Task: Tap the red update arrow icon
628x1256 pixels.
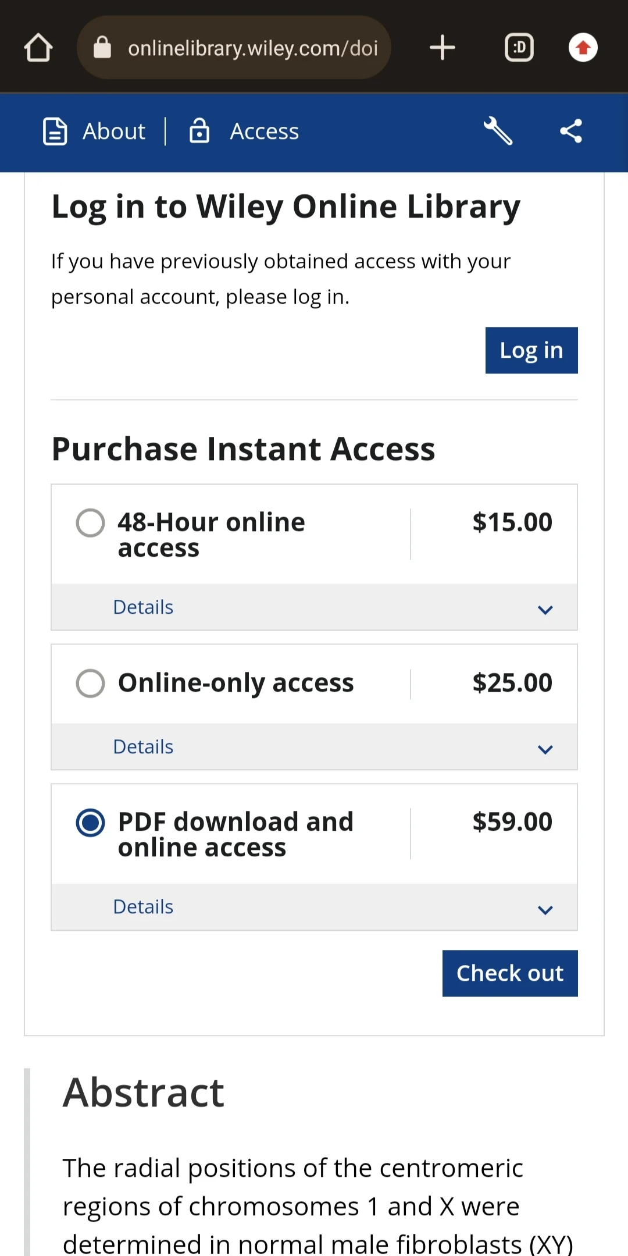Action: tap(583, 48)
